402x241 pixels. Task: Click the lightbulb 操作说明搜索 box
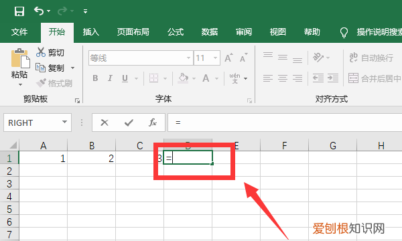(371, 32)
